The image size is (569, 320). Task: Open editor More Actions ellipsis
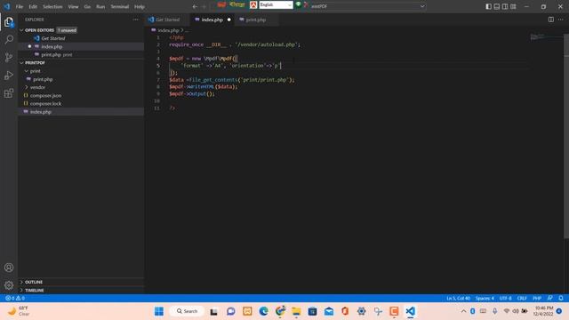pos(561,20)
